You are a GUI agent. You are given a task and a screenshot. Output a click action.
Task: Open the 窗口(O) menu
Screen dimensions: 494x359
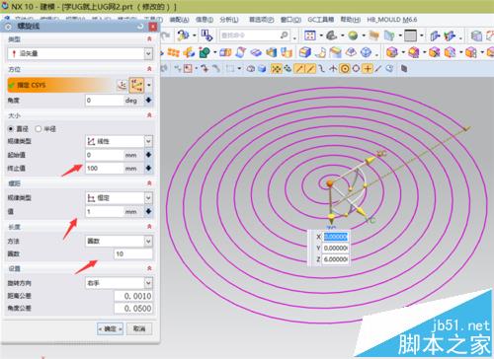[x=290, y=20]
